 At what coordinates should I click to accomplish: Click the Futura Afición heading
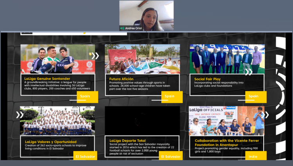pos(121,79)
